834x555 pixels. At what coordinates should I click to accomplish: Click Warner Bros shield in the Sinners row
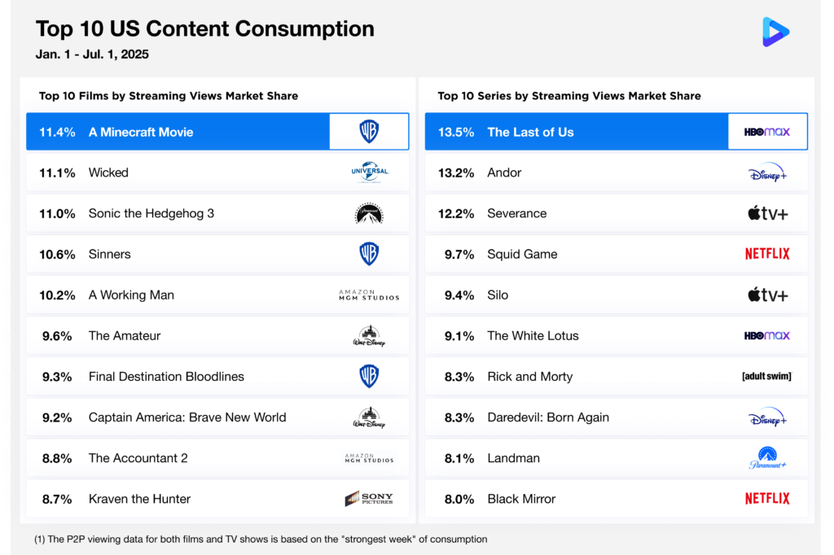point(369,254)
